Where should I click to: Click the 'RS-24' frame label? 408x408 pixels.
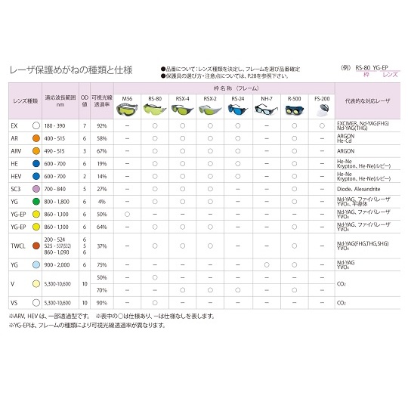238,99
